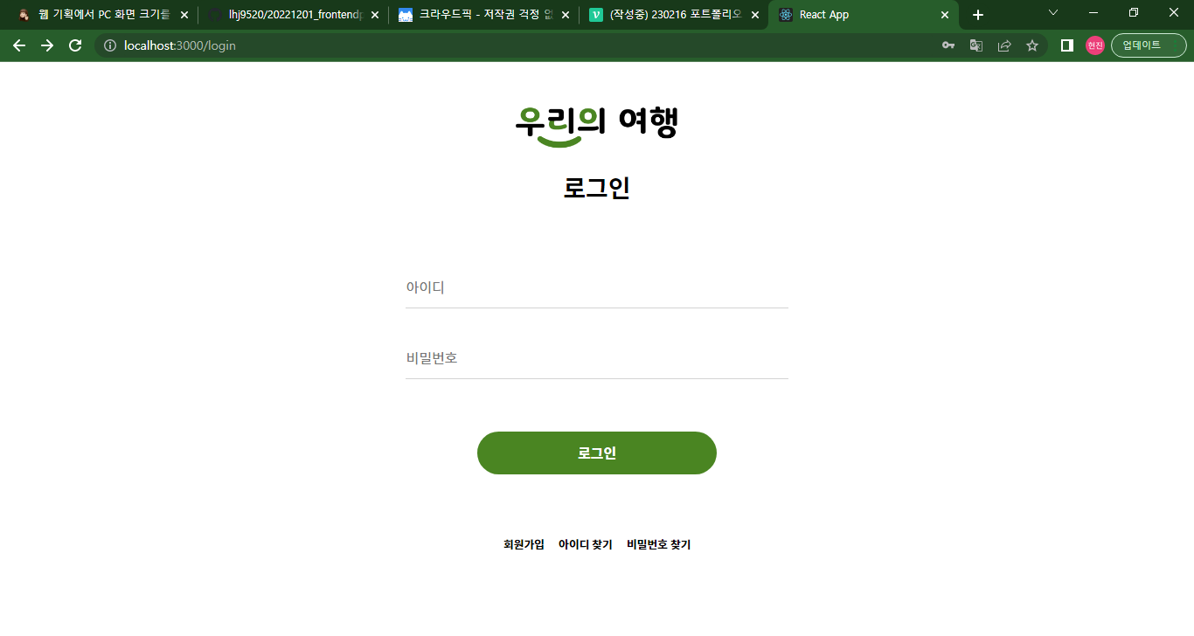Open the saved passwords key icon

pos(948,45)
